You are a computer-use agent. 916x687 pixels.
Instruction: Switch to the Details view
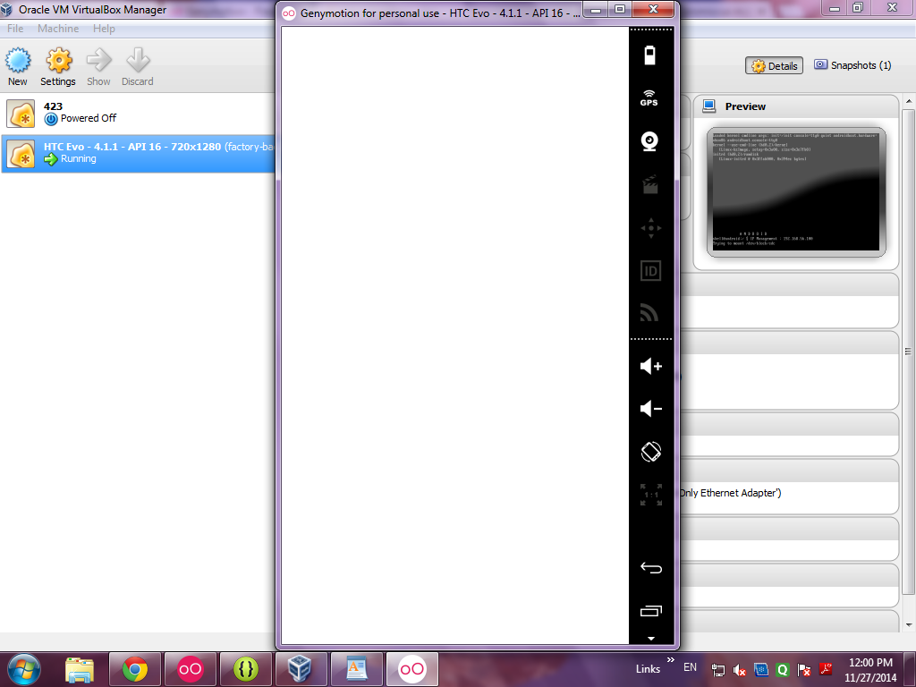point(774,66)
